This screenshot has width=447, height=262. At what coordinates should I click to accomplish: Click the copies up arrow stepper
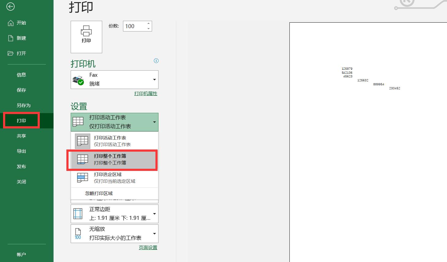click(x=148, y=24)
